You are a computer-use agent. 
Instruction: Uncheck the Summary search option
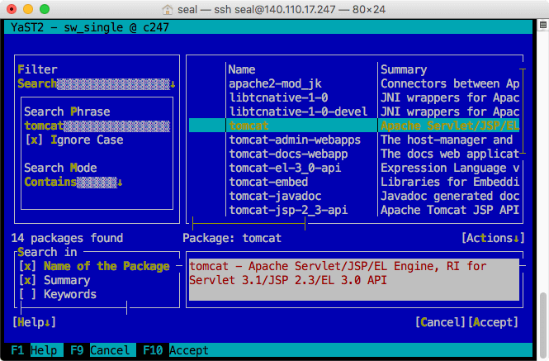27,280
